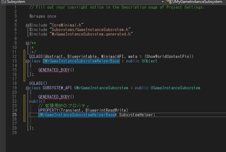Click the Subsystem project icon in navigation bar
Screen dimensions: 226x152
(4, 2)
